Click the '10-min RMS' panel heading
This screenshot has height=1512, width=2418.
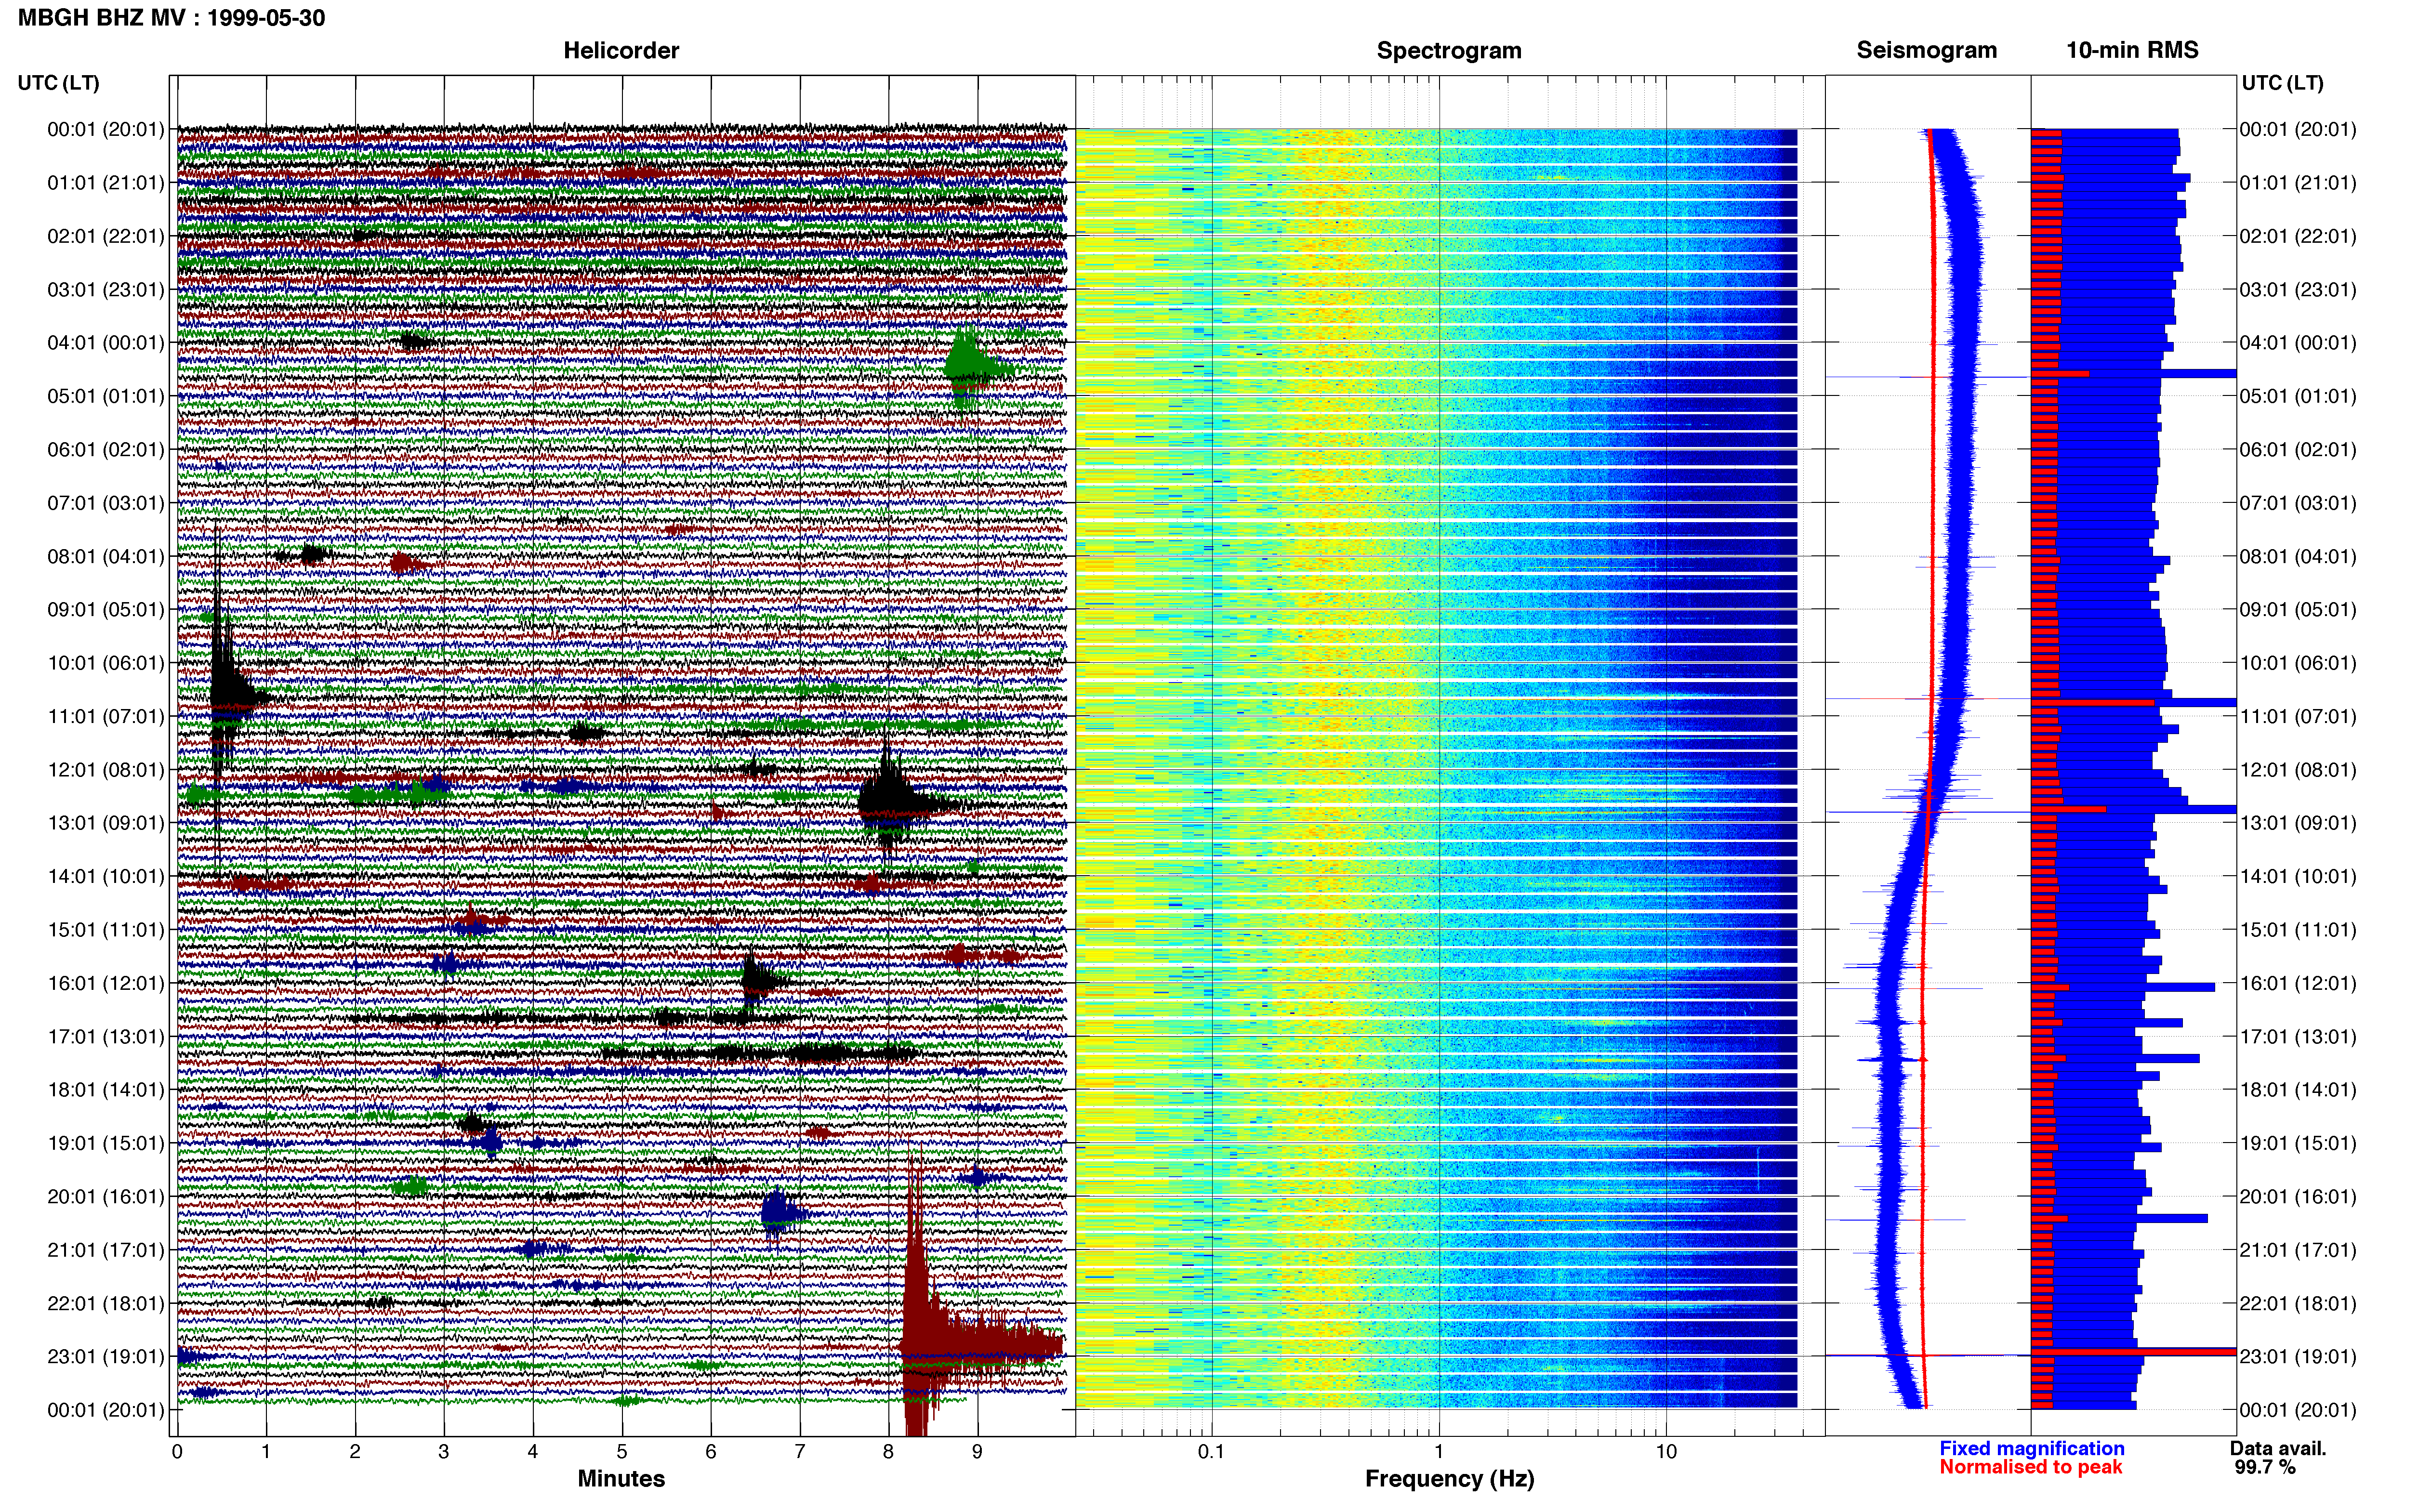[2132, 50]
